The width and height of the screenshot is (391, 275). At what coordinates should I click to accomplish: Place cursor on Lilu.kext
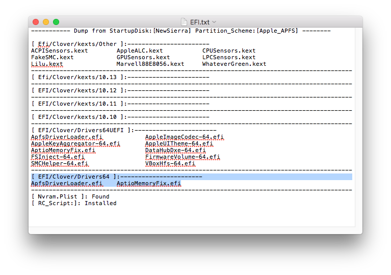47,64
